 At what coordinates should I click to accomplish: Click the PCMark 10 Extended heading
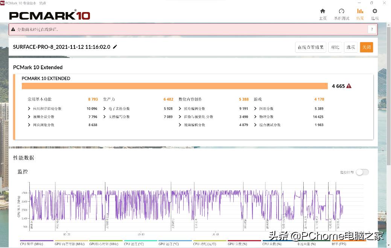tap(38, 67)
